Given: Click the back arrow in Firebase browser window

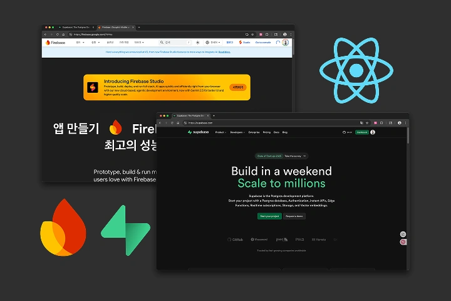Looking at the screenshot, I should [46, 34].
